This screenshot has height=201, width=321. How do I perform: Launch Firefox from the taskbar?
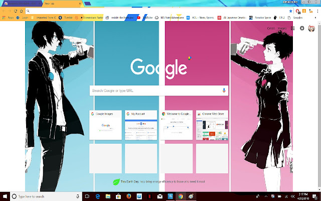(128, 196)
